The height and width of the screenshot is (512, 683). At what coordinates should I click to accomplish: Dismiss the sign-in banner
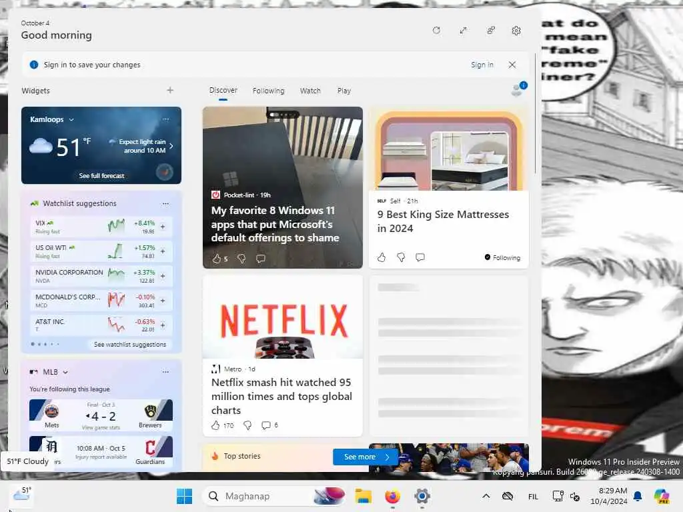(x=512, y=65)
